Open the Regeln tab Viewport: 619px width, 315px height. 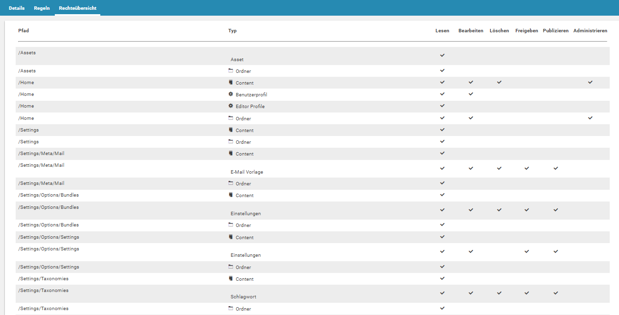pyautogui.click(x=42, y=8)
